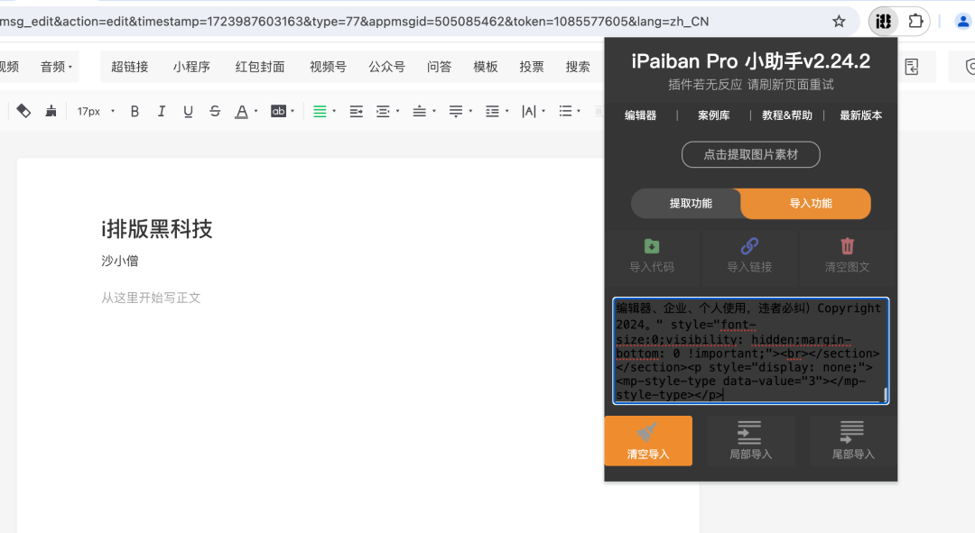This screenshot has width=975, height=533.
Task: Bookmark page with the star icon
Action: coord(839,21)
